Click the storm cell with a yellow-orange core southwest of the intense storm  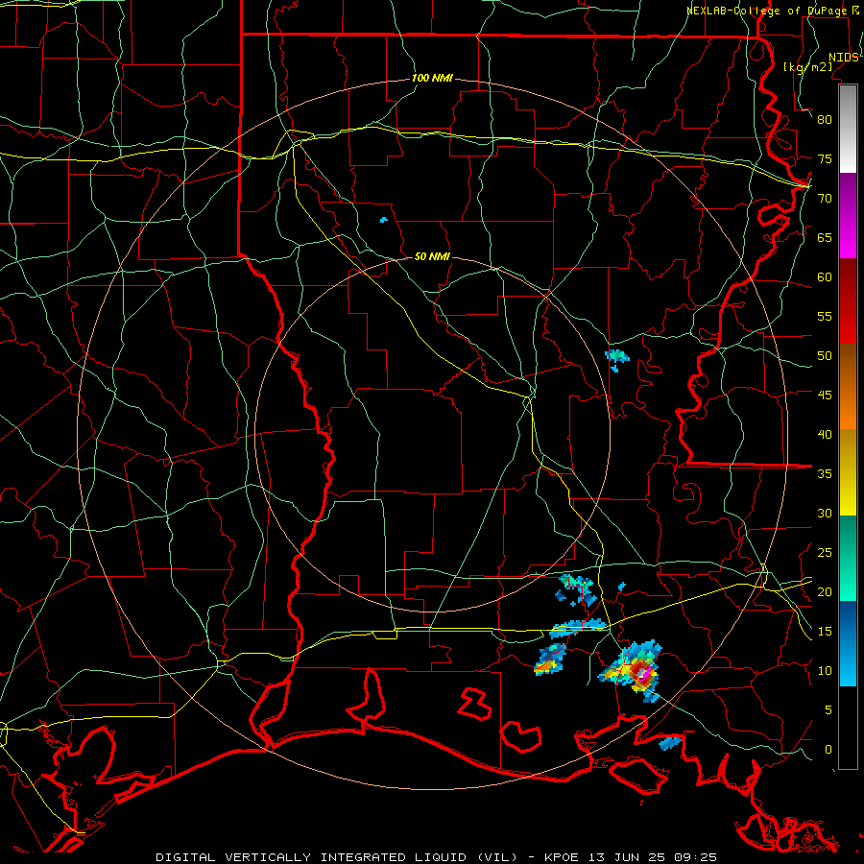point(550,660)
